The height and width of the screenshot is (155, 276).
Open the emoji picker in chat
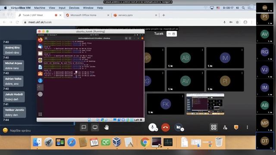pos(5,130)
